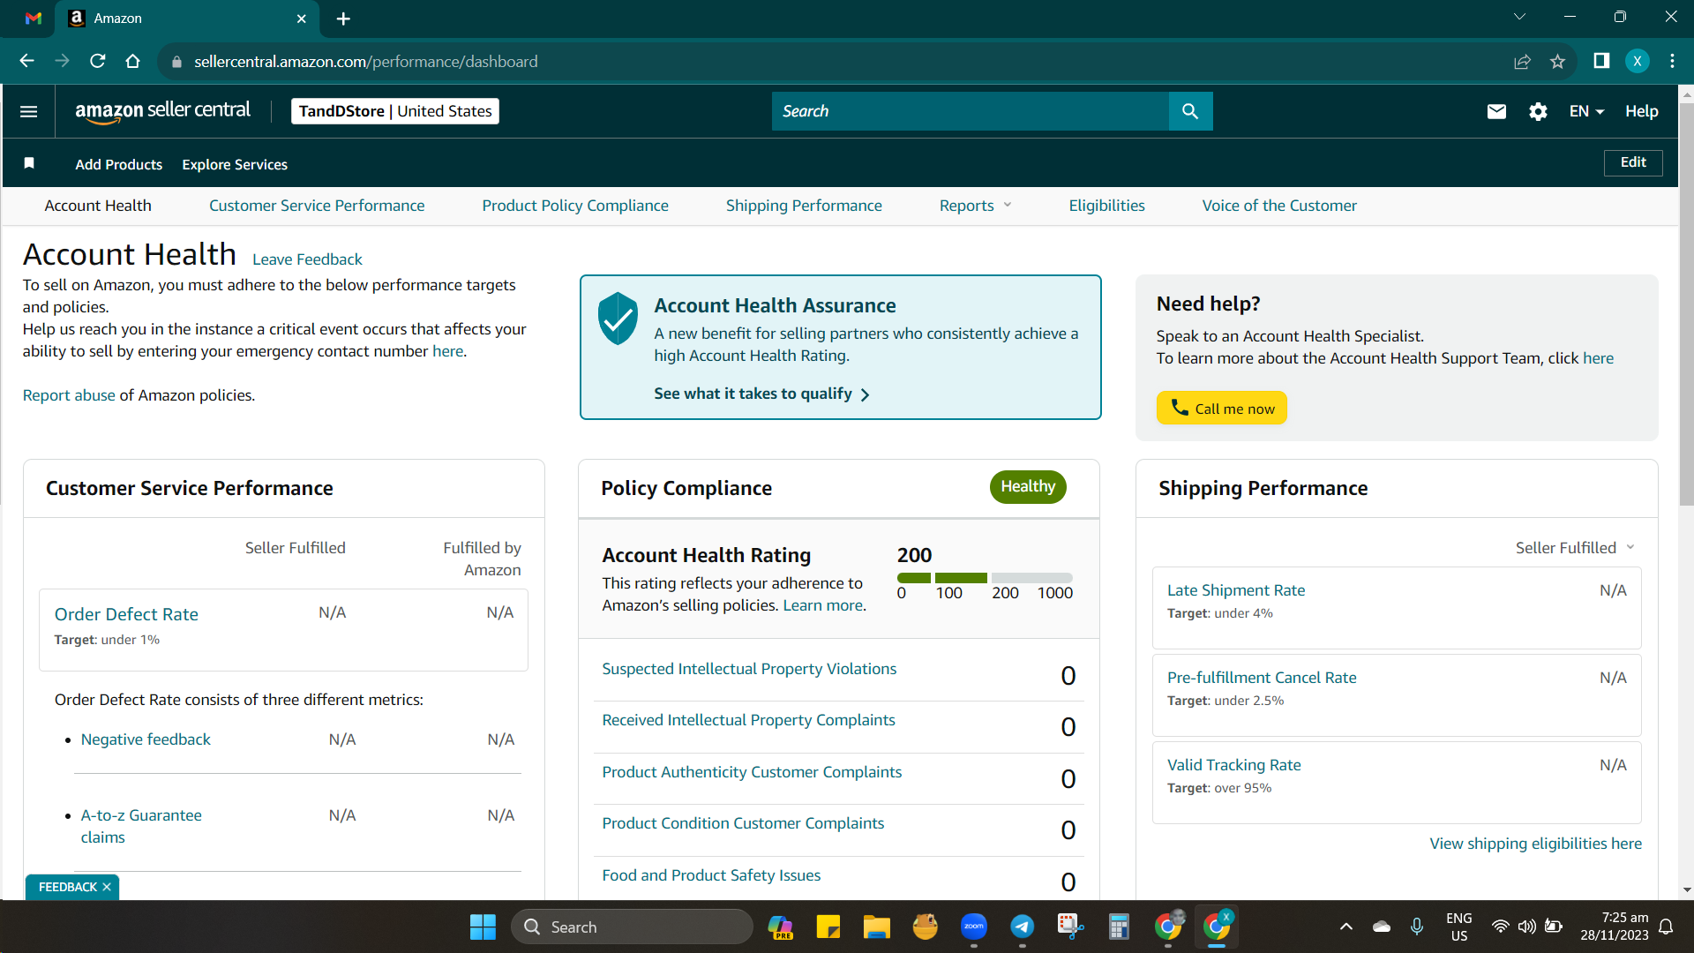The image size is (1694, 953).
Task: Open the settings gear icon
Action: click(x=1538, y=111)
